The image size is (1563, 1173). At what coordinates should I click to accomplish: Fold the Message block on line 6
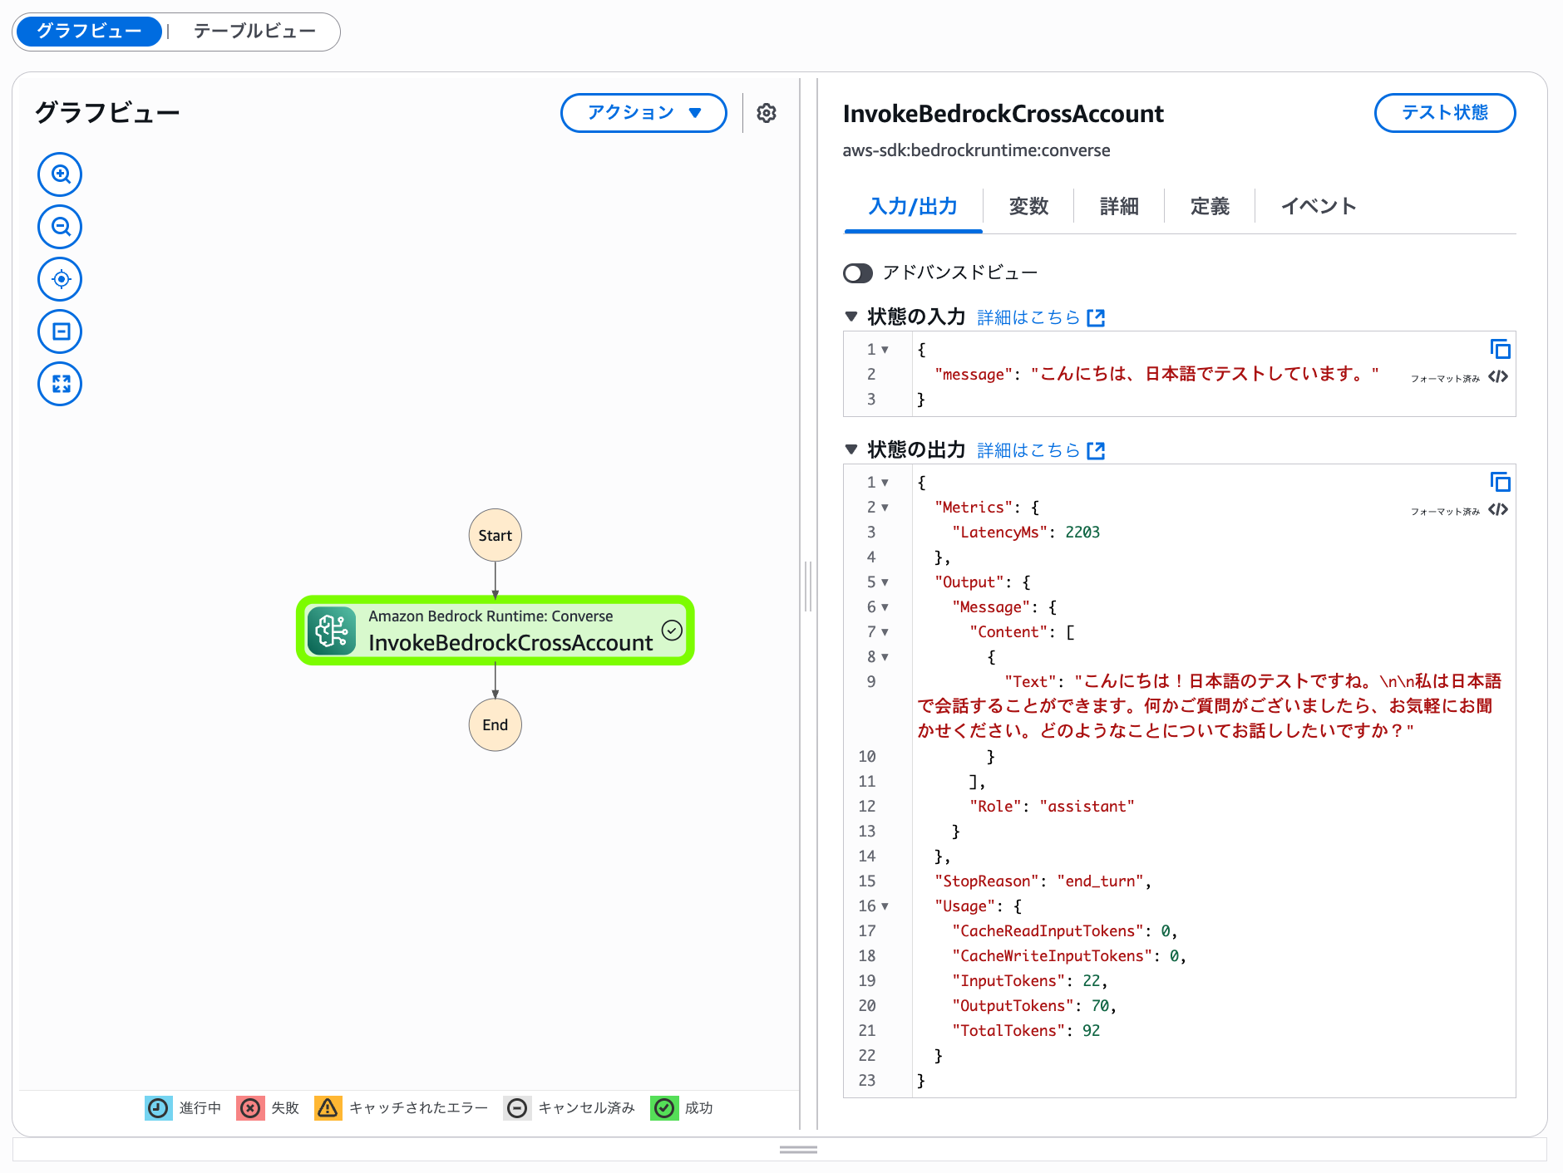tap(885, 607)
